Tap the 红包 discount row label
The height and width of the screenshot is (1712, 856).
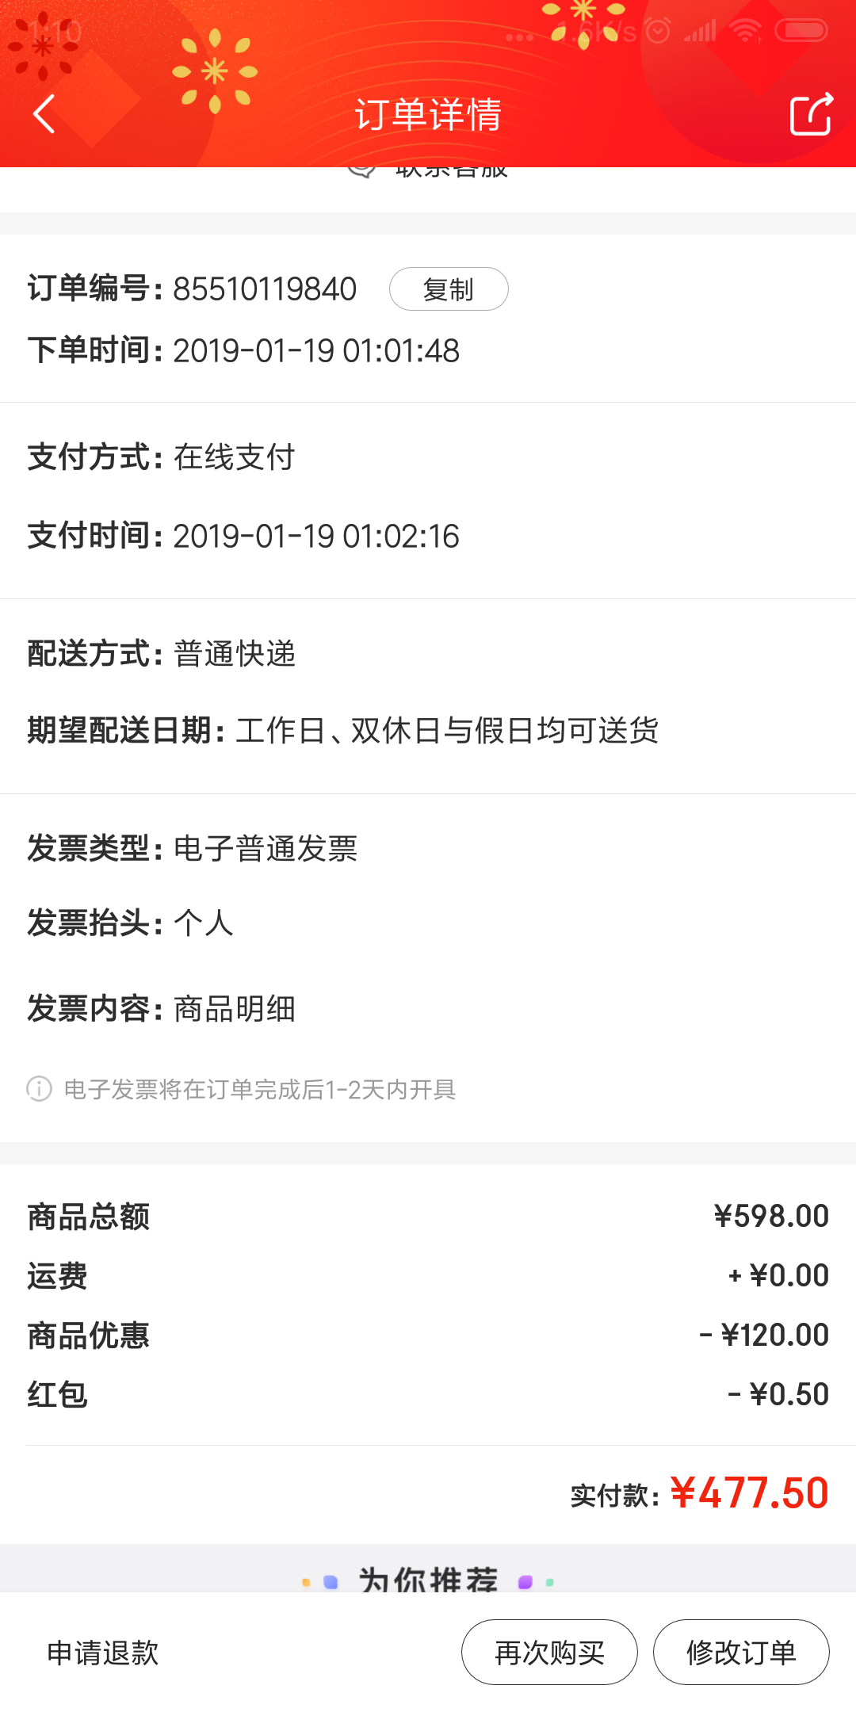[x=57, y=1394]
